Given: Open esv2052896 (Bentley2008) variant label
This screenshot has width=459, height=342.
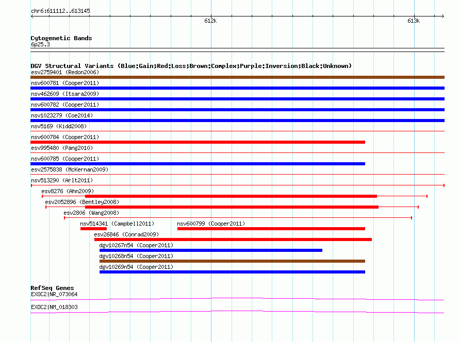Looking at the screenshot, I should click(82, 202).
